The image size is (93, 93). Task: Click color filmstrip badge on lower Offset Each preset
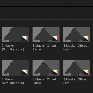(x=55, y=72)
